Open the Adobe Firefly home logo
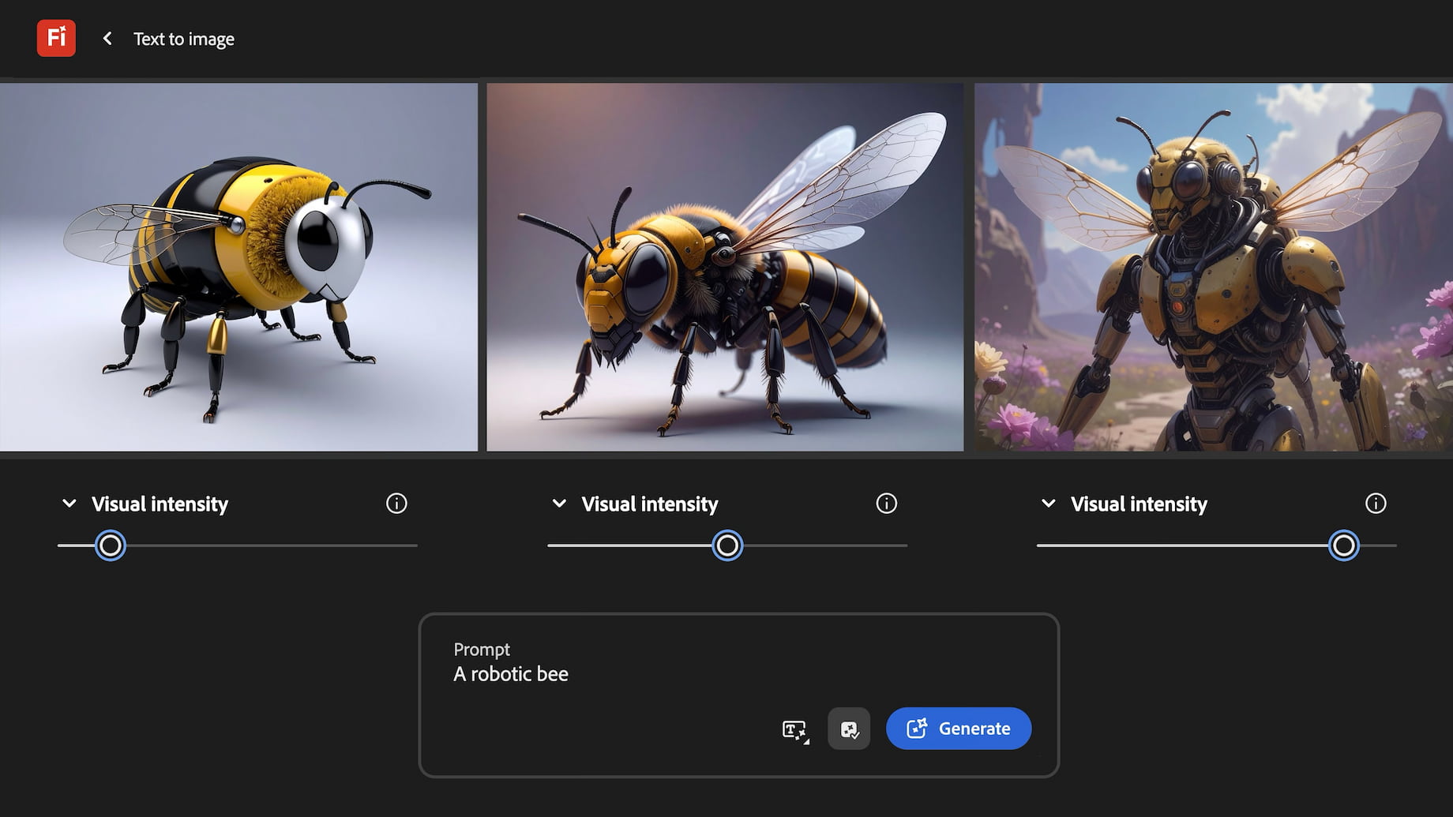This screenshot has width=1453, height=817. [56, 38]
